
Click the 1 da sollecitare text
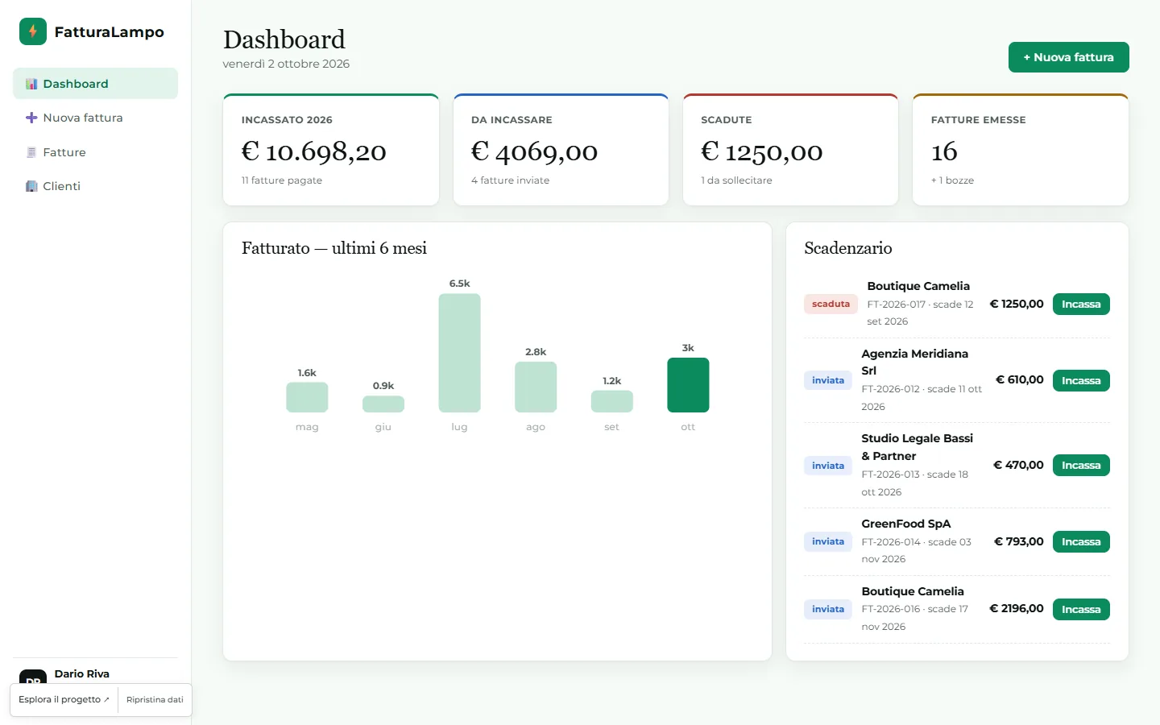click(736, 180)
